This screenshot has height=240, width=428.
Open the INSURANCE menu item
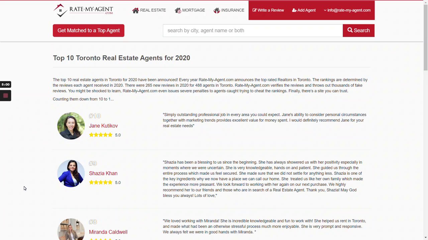[229, 10]
